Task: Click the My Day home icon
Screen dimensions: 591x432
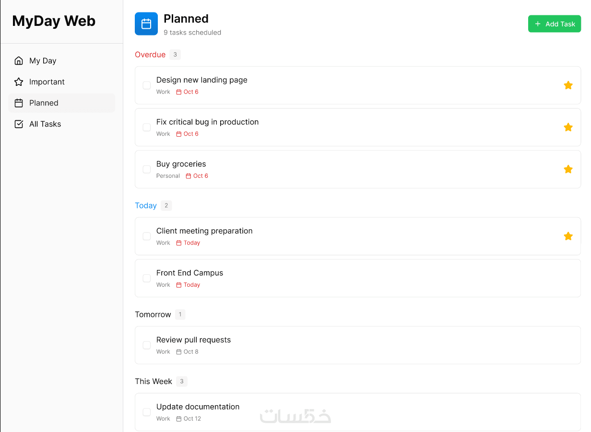Action: tap(19, 61)
